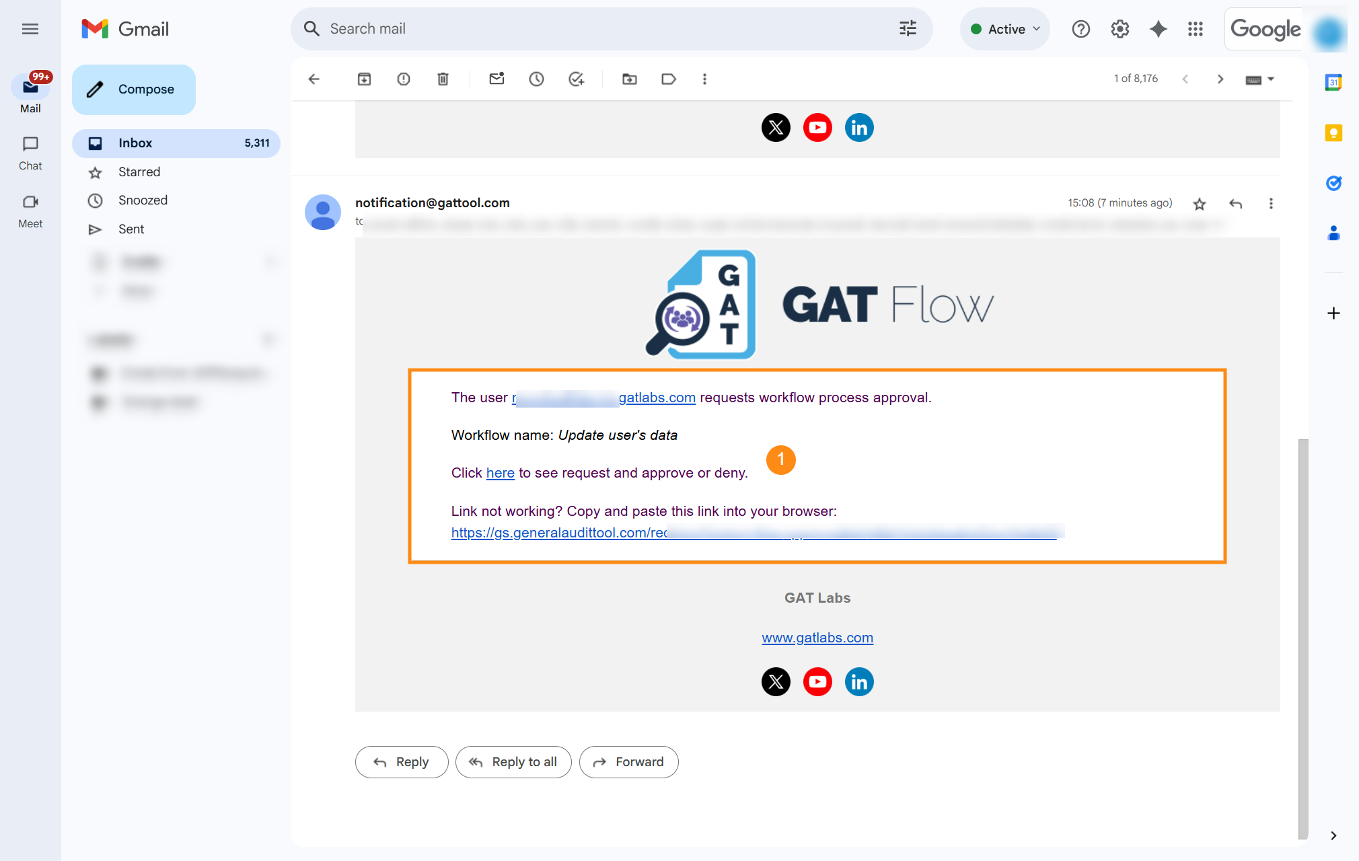Open the Mail section icon
Viewport: 1359px width, 861px height.
(30, 87)
